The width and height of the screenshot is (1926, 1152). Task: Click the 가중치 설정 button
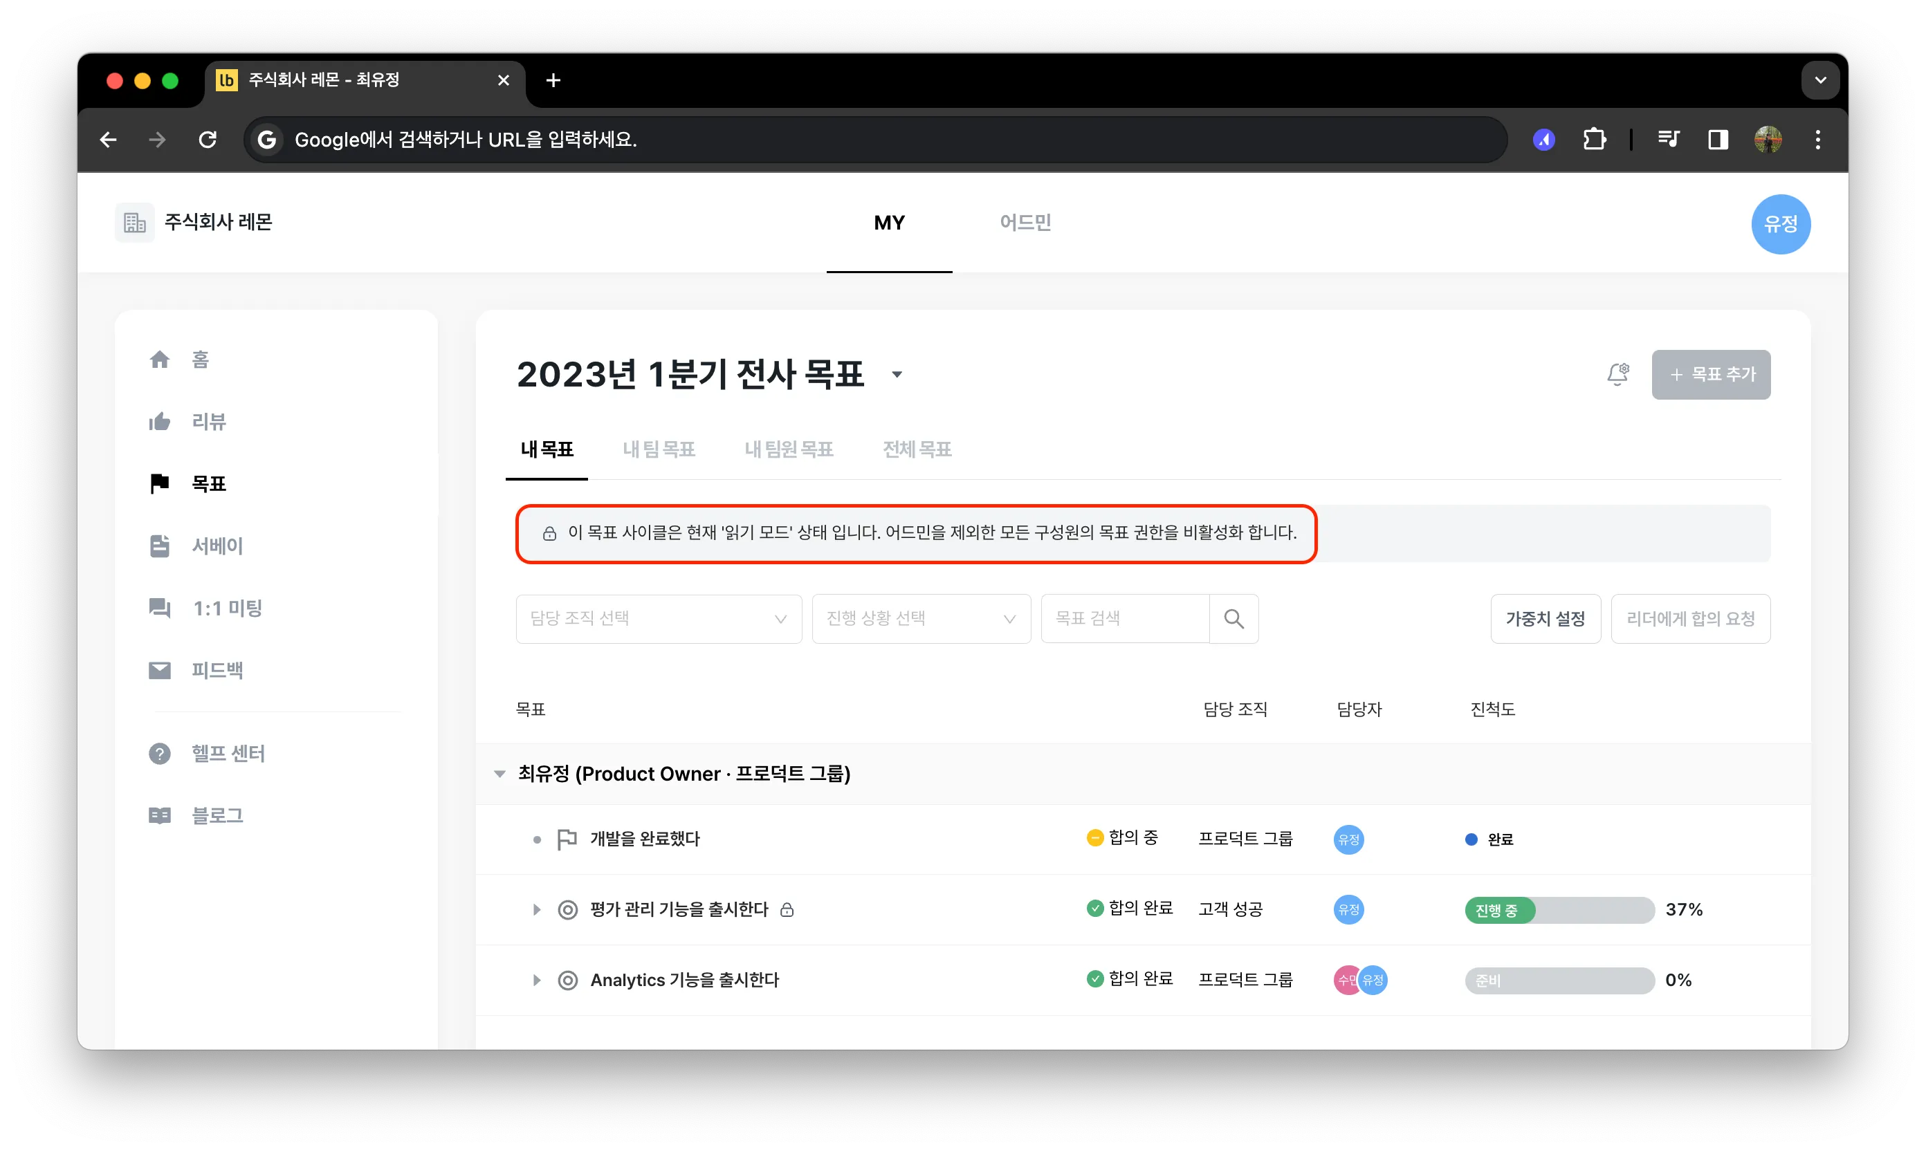[x=1546, y=619]
